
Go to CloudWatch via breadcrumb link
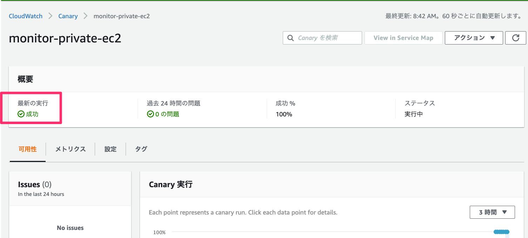click(26, 16)
